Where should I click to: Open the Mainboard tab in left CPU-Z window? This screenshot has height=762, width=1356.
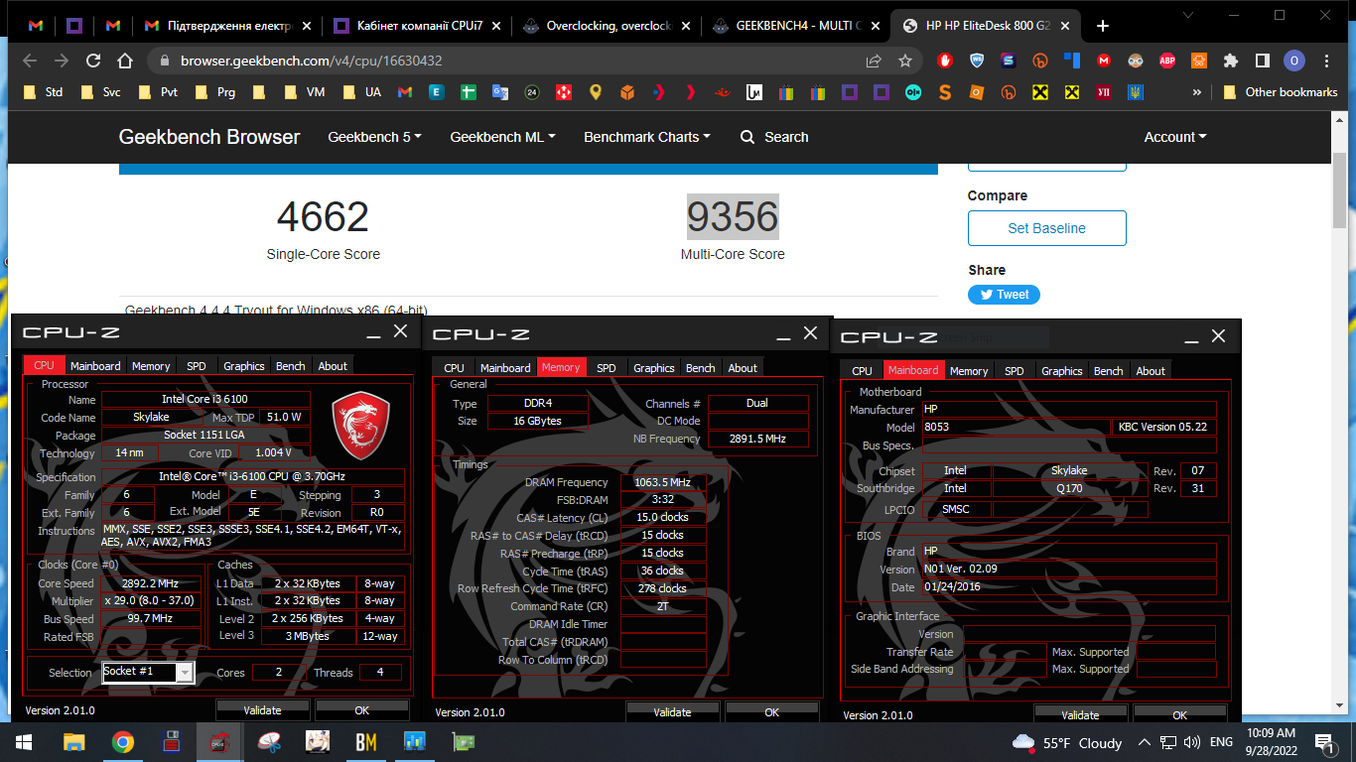(x=95, y=366)
